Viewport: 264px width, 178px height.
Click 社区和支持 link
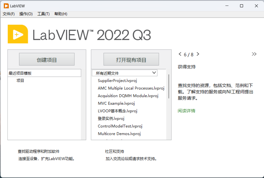[x=114, y=151]
